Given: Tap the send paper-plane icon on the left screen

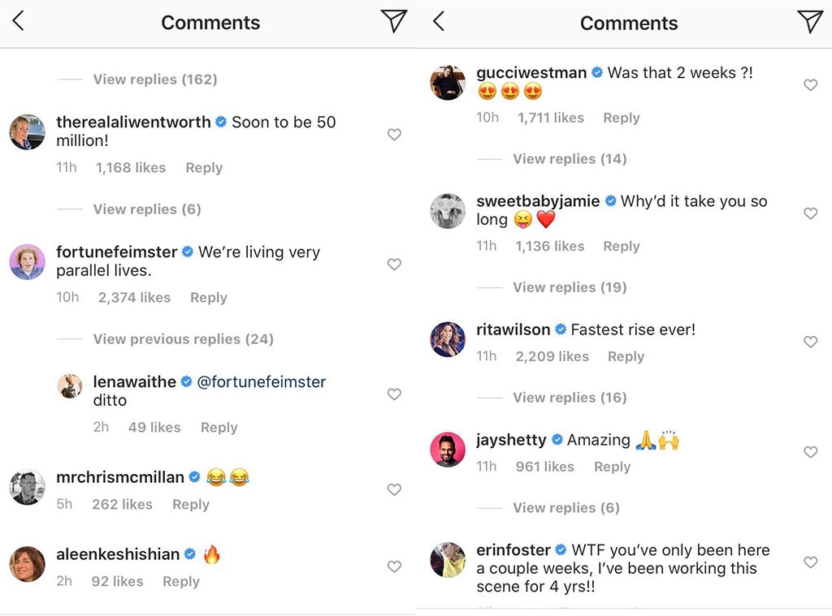Looking at the screenshot, I should 393,22.
